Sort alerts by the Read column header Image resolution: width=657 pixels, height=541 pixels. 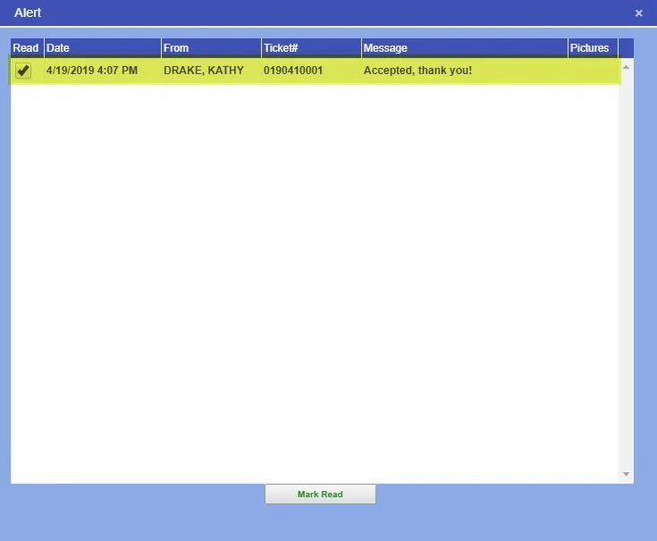[27, 48]
